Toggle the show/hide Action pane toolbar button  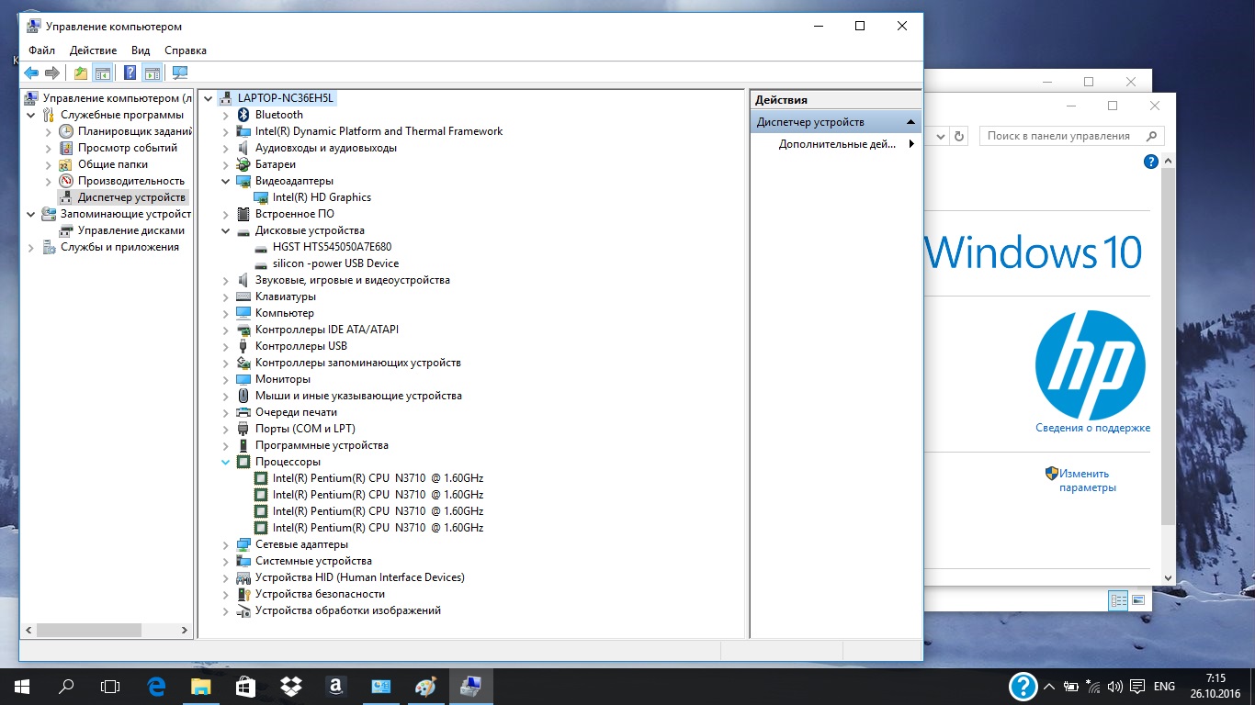[x=153, y=73]
